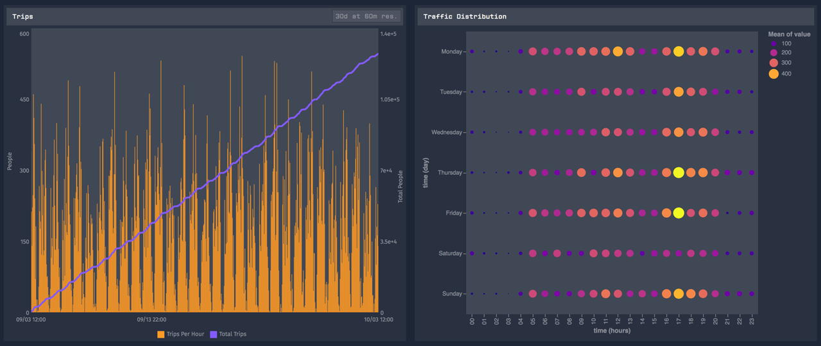This screenshot has height=346, width=821.
Task: Click the size-200 legend circle
Action: (x=774, y=53)
